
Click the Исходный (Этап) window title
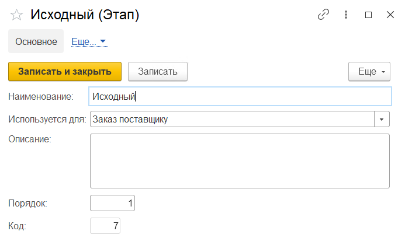coord(85,15)
